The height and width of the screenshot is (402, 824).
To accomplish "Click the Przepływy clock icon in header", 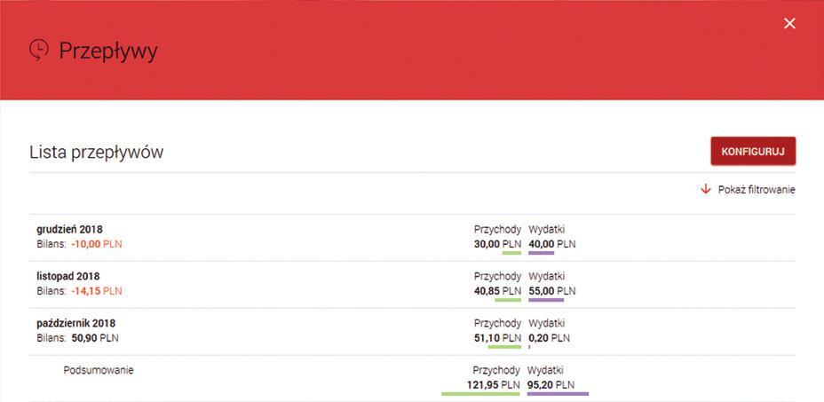I will [x=39, y=51].
